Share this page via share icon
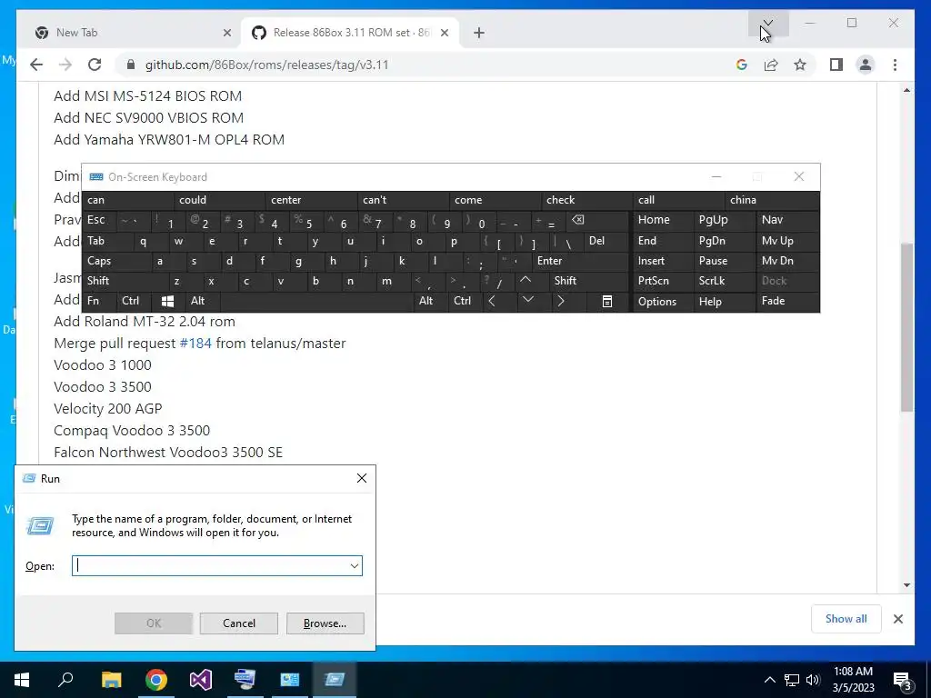This screenshot has width=931, height=698. (771, 65)
